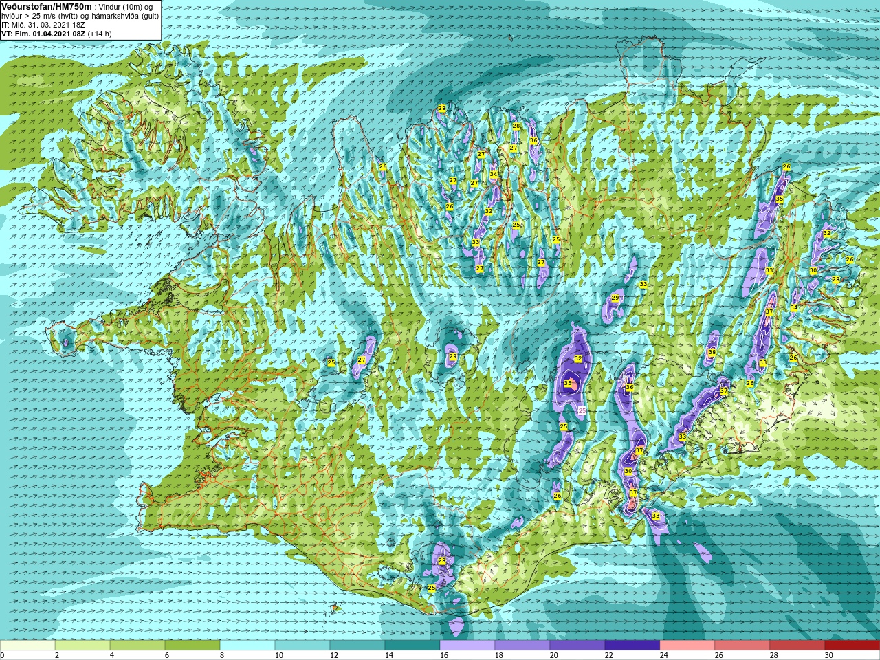Click the "VT: Fim. 01.04.2021 08Z" valid time
This screenshot has width=880, height=660.
[43, 34]
